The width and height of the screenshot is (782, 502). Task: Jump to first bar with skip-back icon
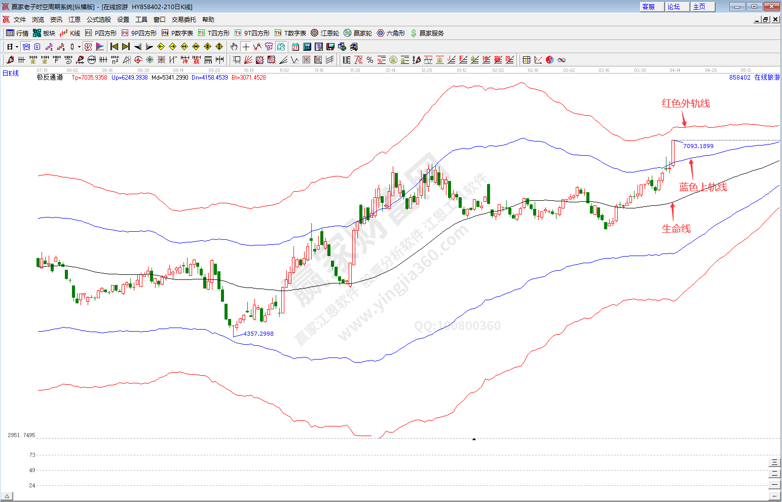point(114,47)
